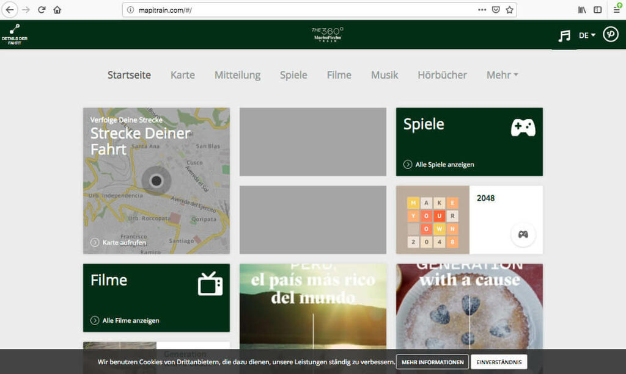Bookmark this page with the star icon

click(509, 10)
